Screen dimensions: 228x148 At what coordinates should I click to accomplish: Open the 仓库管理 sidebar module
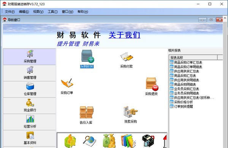[x=30, y=89]
